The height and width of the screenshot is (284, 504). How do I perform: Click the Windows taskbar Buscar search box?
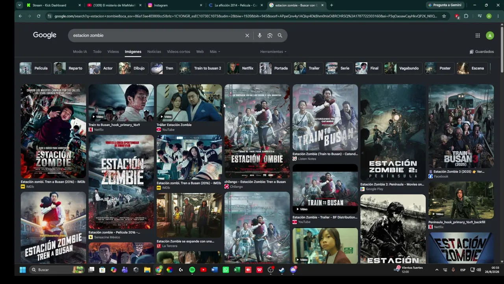57,270
